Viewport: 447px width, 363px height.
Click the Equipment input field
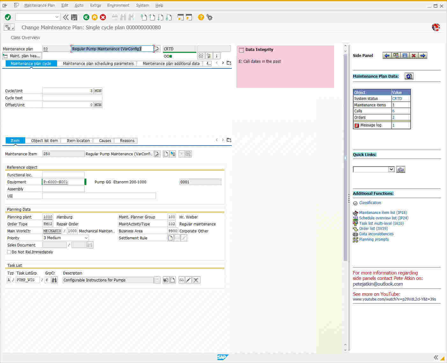point(63,182)
